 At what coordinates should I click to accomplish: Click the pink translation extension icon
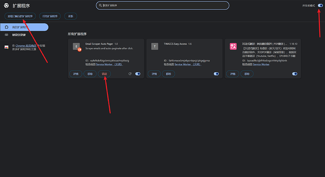click(x=233, y=47)
